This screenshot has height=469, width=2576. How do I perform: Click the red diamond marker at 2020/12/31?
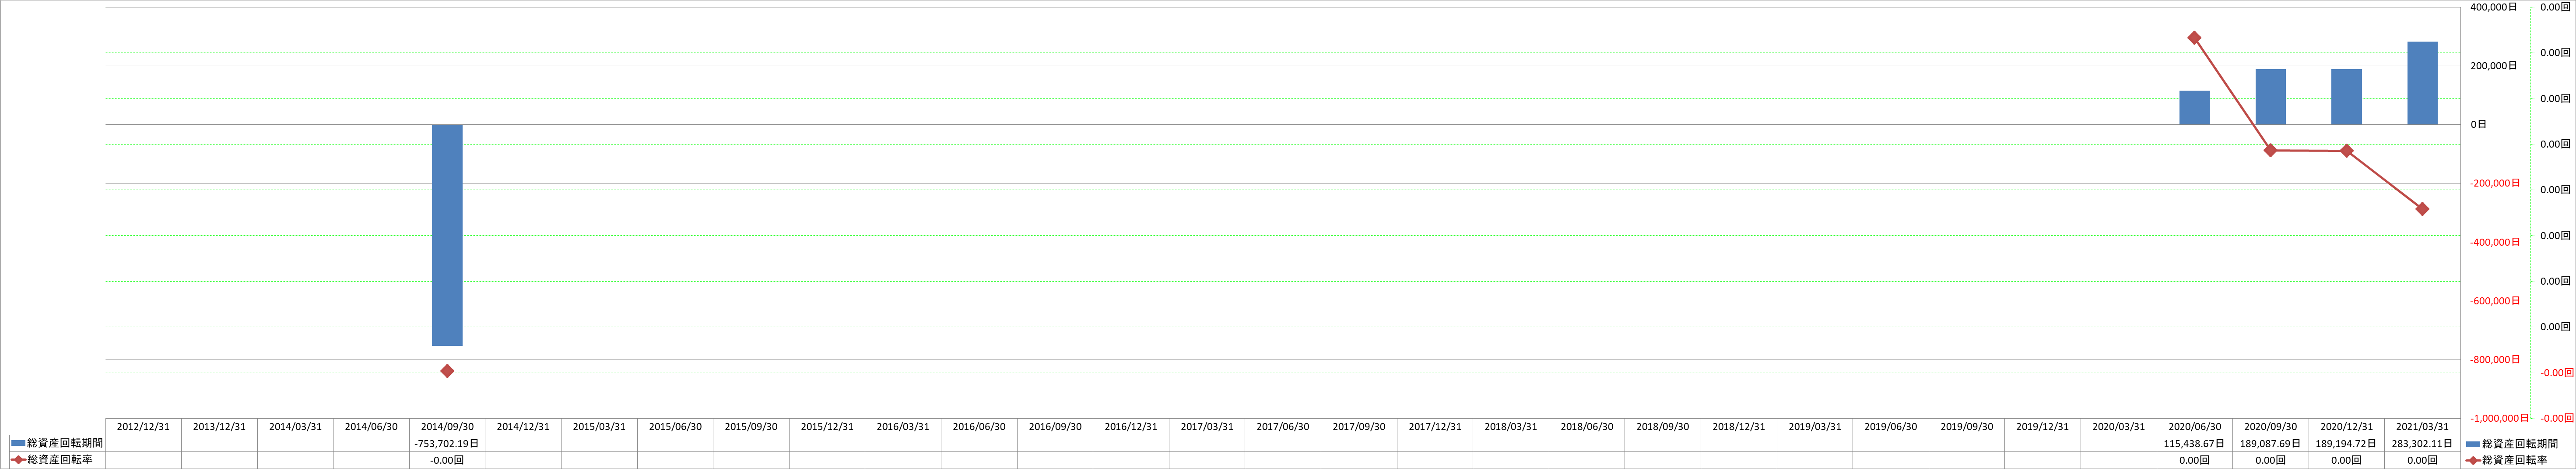pos(2346,151)
